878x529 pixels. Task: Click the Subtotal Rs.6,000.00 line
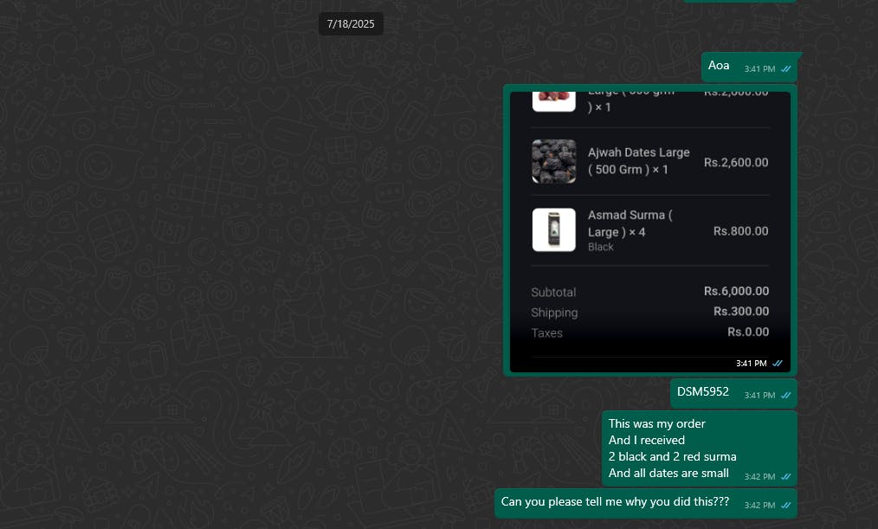(x=650, y=292)
